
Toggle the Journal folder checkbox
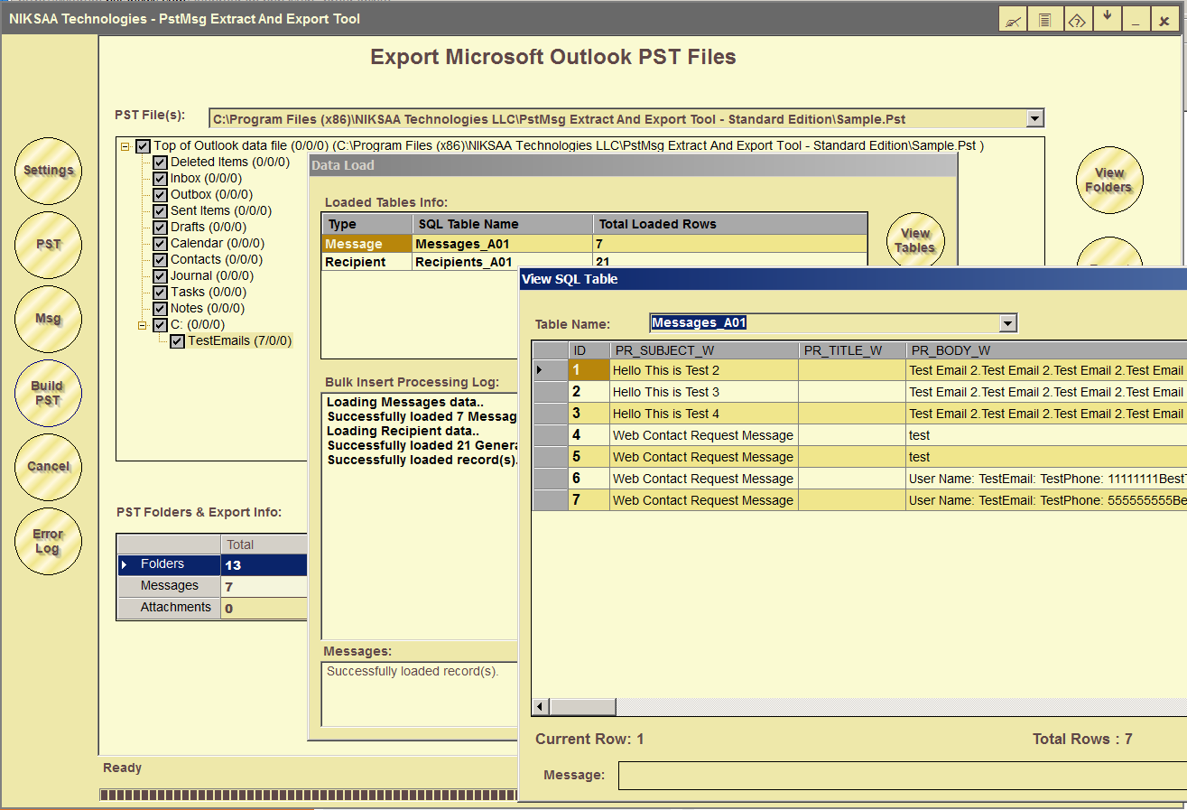coord(160,276)
